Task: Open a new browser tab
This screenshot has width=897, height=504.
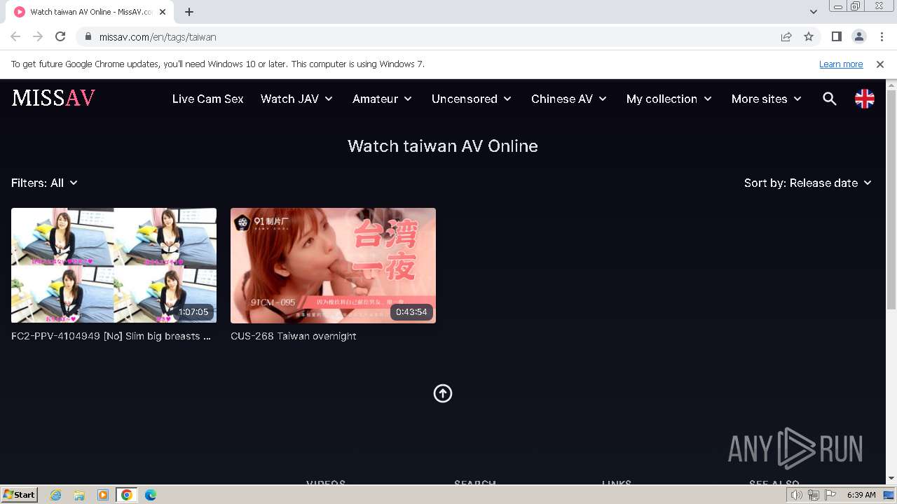Action: coord(189,12)
